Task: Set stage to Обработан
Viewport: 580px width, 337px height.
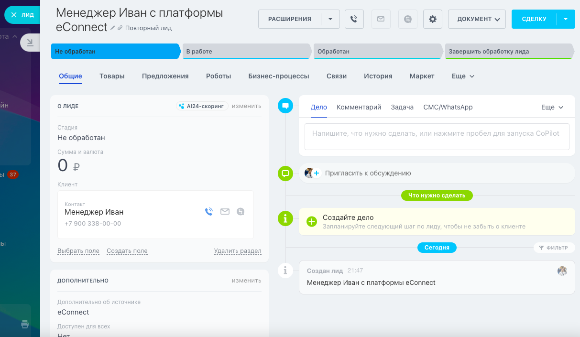Action: pos(378,51)
